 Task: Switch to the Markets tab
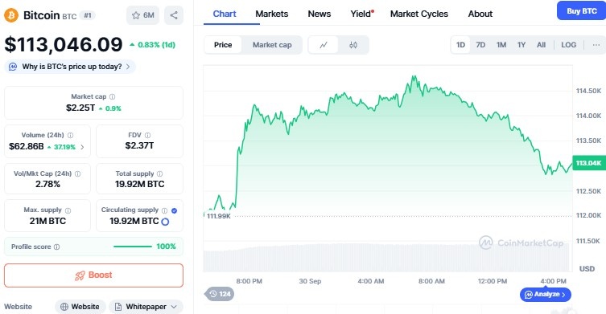[x=272, y=14]
